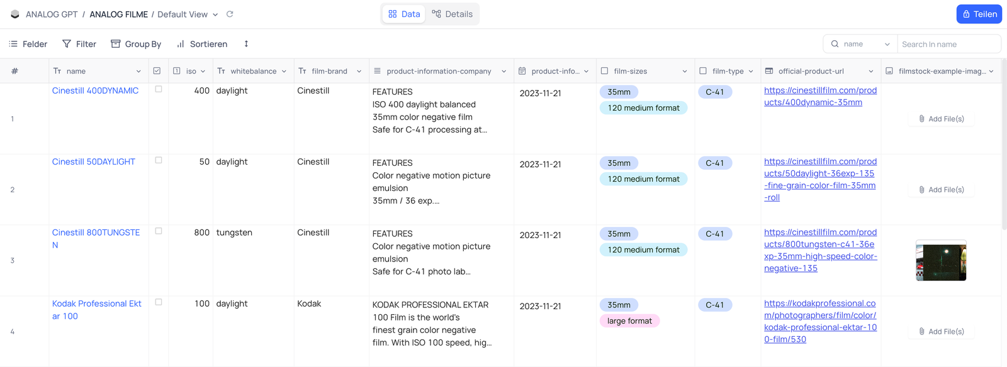Open the Filter options
This screenshot has width=1007, height=367.
pos(79,44)
